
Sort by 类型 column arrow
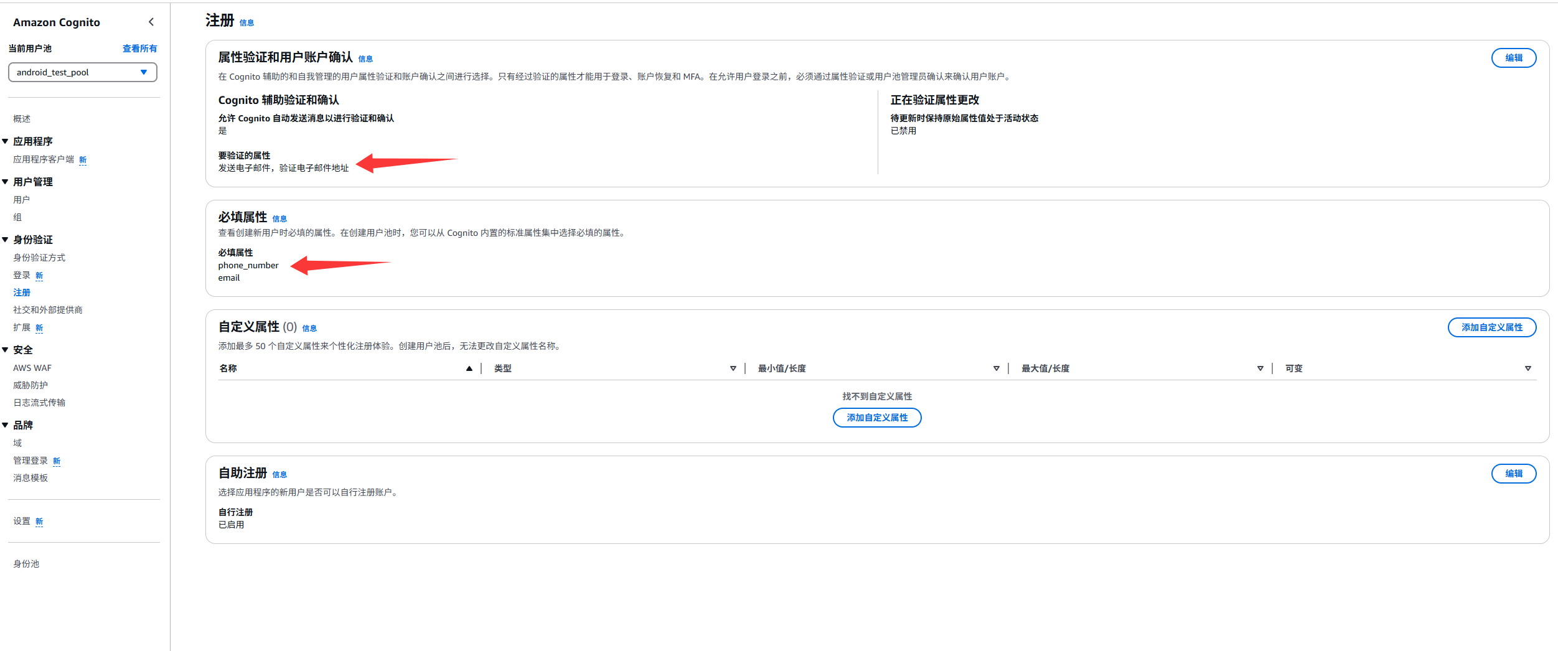(x=733, y=368)
